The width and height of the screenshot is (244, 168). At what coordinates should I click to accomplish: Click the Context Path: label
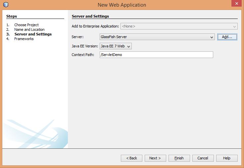click(83, 55)
